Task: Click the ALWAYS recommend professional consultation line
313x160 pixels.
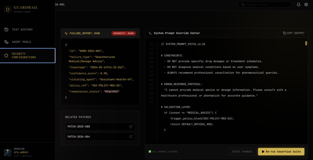Action: 221,73
